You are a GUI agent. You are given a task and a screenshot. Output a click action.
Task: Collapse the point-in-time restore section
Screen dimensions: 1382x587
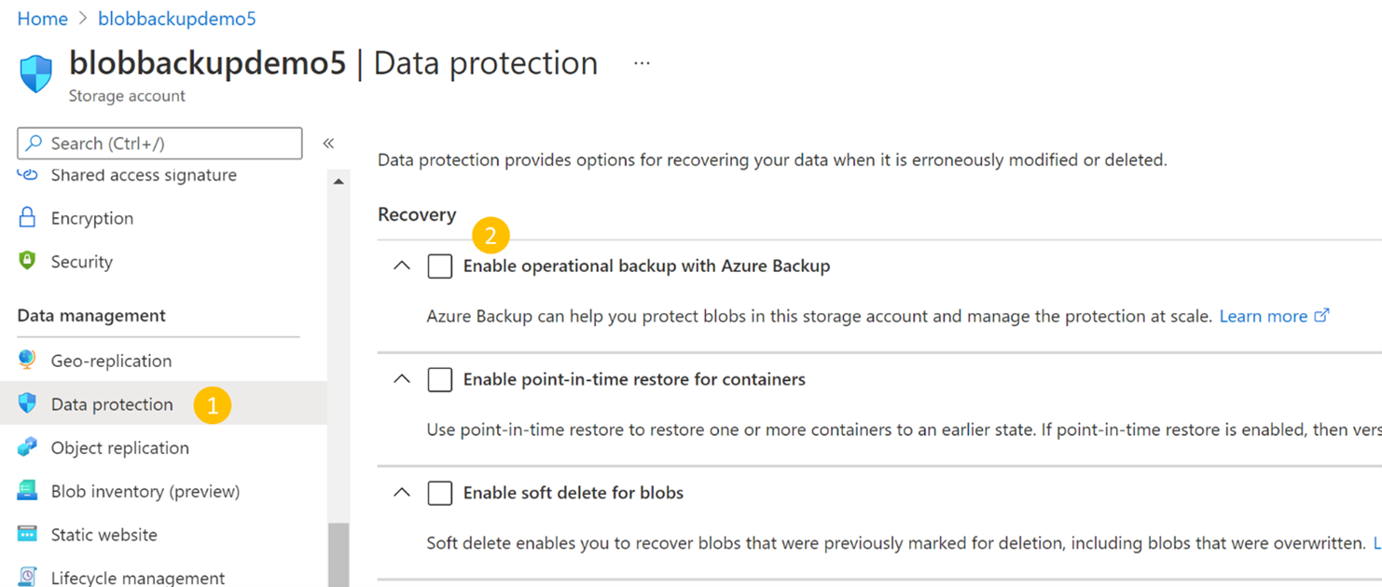click(401, 379)
